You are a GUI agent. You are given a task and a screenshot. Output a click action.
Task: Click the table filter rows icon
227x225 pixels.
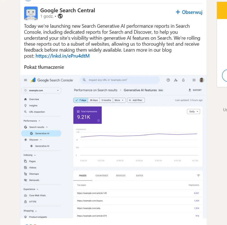[198, 176]
